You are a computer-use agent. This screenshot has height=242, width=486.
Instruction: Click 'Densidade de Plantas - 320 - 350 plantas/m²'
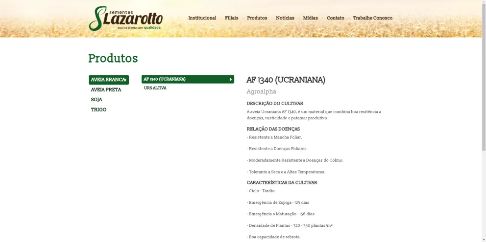[x=290, y=225]
